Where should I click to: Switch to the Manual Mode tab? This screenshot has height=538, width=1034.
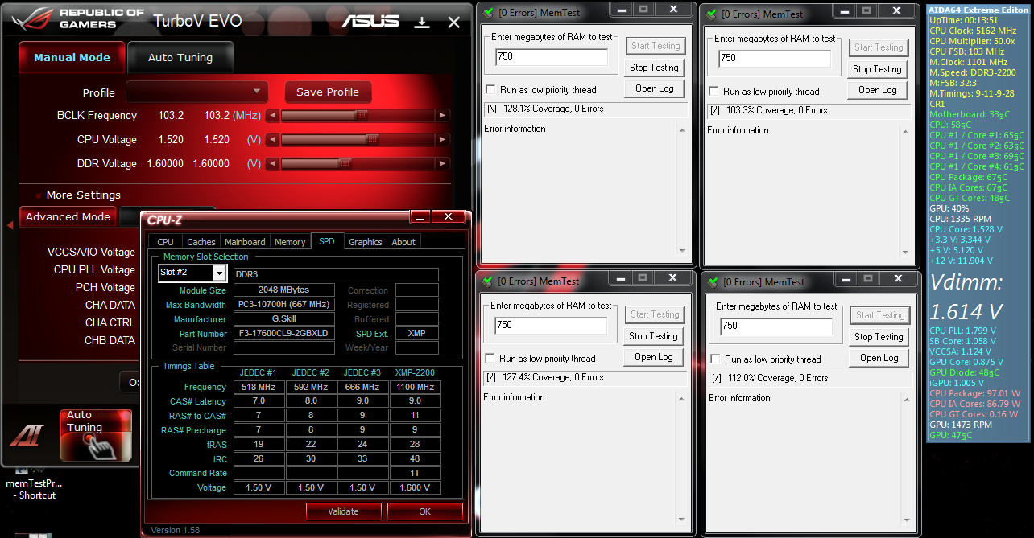[x=72, y=58]
